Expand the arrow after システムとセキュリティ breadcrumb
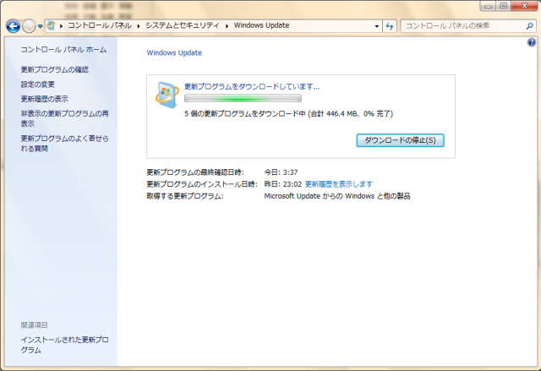 pos(227,26)
